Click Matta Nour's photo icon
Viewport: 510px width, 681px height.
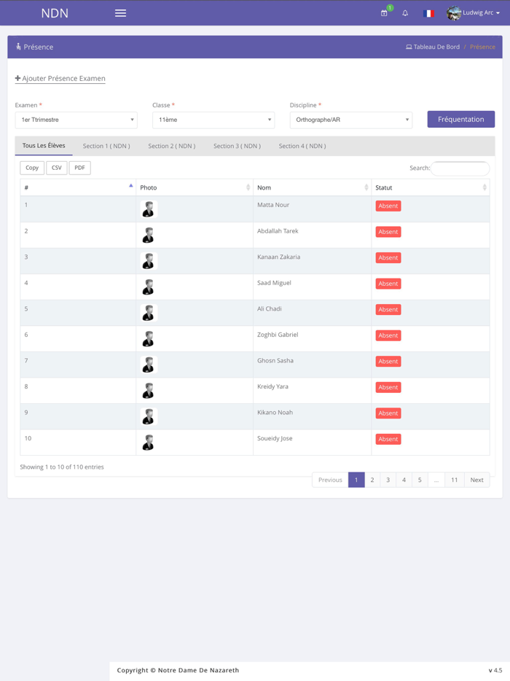point(149,209)
